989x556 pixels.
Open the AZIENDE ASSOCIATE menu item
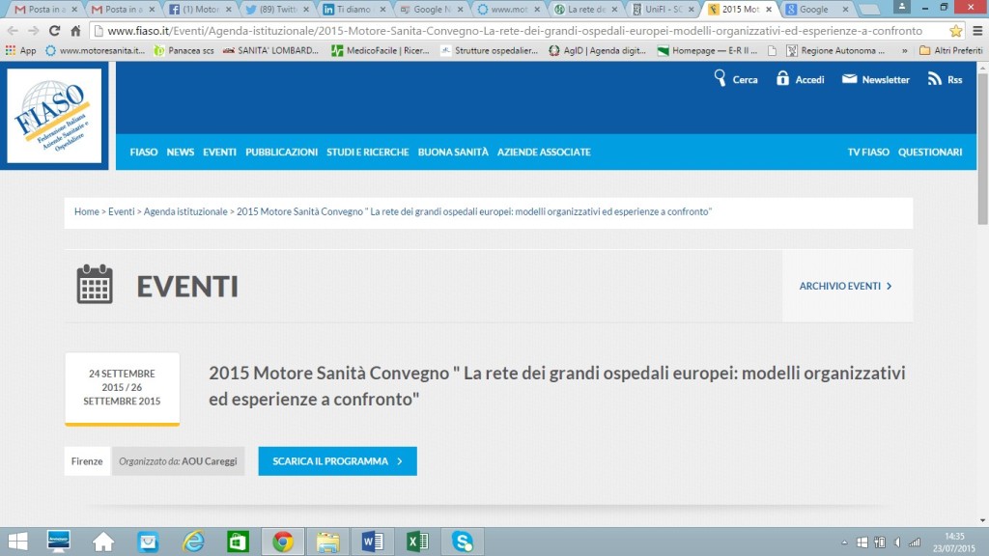(544, 152)
